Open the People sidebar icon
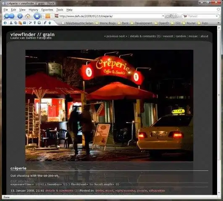The width and height of the screenshot is (223, 201). 11,23
